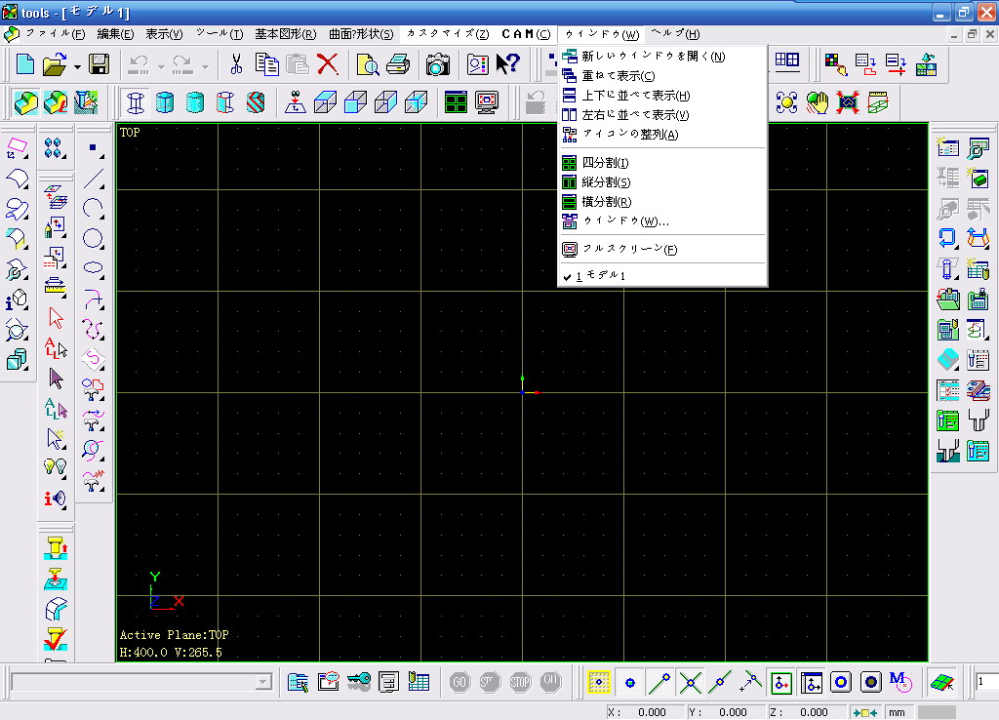Click the TOP view label

point(130,133)
